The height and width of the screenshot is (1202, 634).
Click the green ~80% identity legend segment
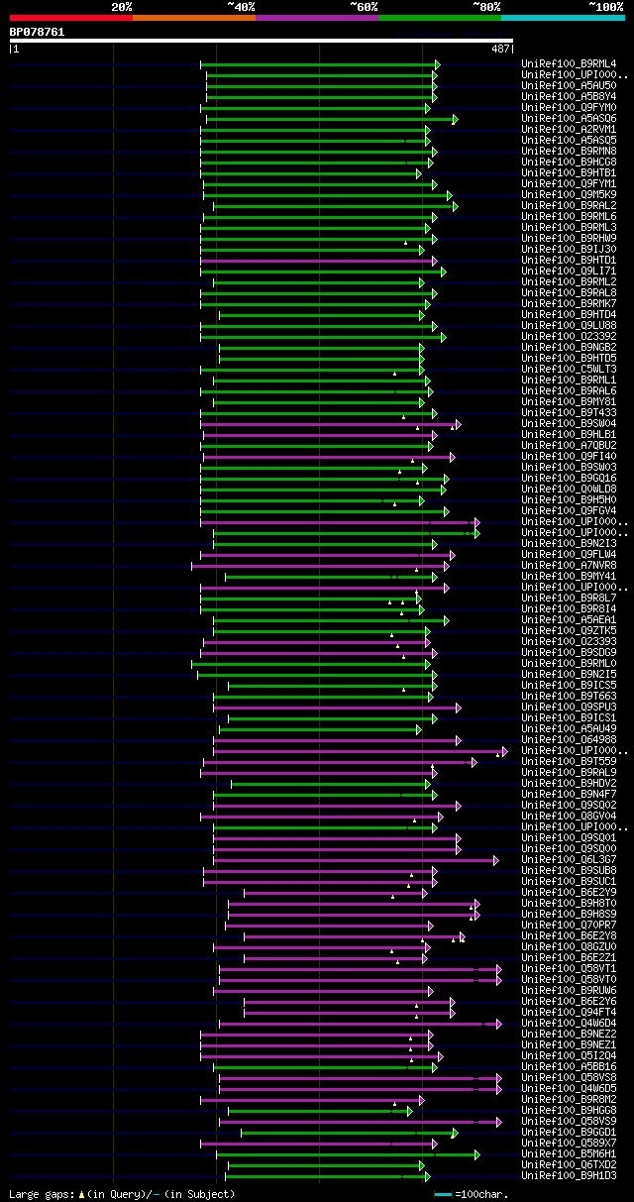(439, 18)
